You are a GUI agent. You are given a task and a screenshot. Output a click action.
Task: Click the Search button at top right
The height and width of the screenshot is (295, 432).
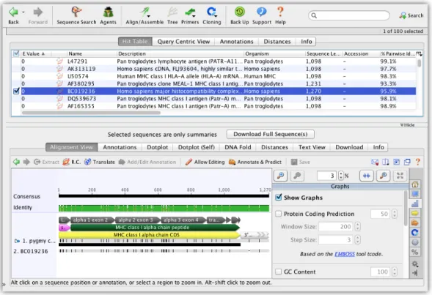(411, 15)
